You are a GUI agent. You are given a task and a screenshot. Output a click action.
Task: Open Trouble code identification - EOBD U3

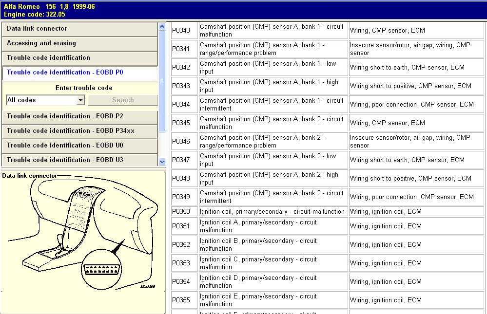80,160
